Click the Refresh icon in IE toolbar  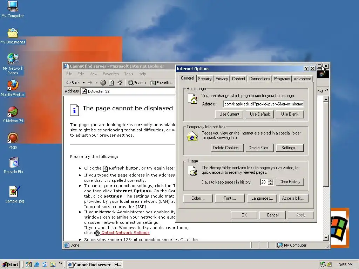point(111,83)
